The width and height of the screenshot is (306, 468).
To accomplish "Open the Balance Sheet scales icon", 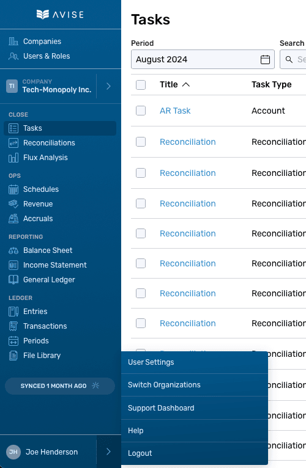I will pyautogui.click(x=13, y=250).
